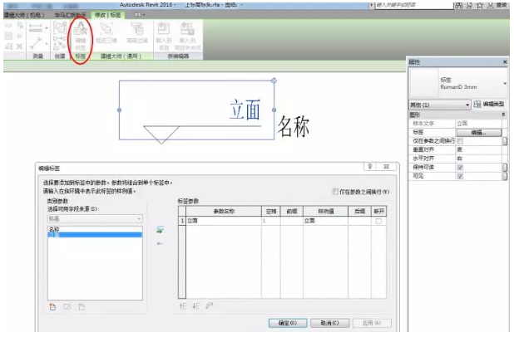Toggle the 断开 (break) checkbox in row 1
This screenshot has height=337, width=514.
[x=378, y=221]
